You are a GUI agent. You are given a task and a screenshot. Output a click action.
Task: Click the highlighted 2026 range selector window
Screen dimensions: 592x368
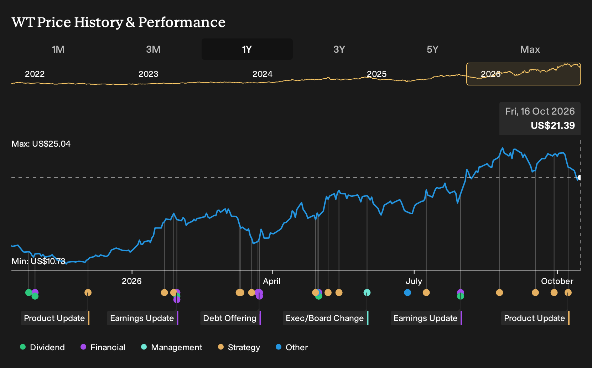523,74
